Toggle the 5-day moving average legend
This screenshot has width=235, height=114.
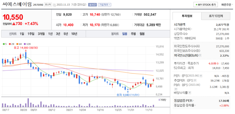pos(5,44)
